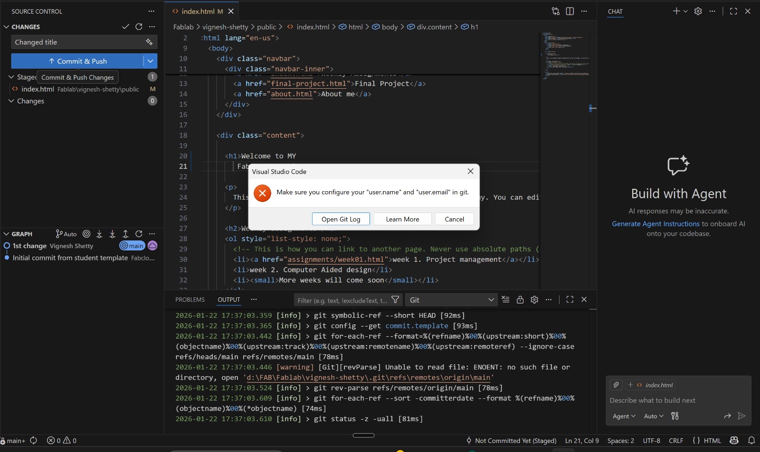
Task: Open the editor more actions menu
Action: coord(584,11)
